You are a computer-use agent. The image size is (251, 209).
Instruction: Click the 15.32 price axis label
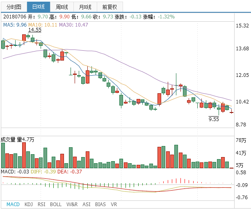click(242, 25)
